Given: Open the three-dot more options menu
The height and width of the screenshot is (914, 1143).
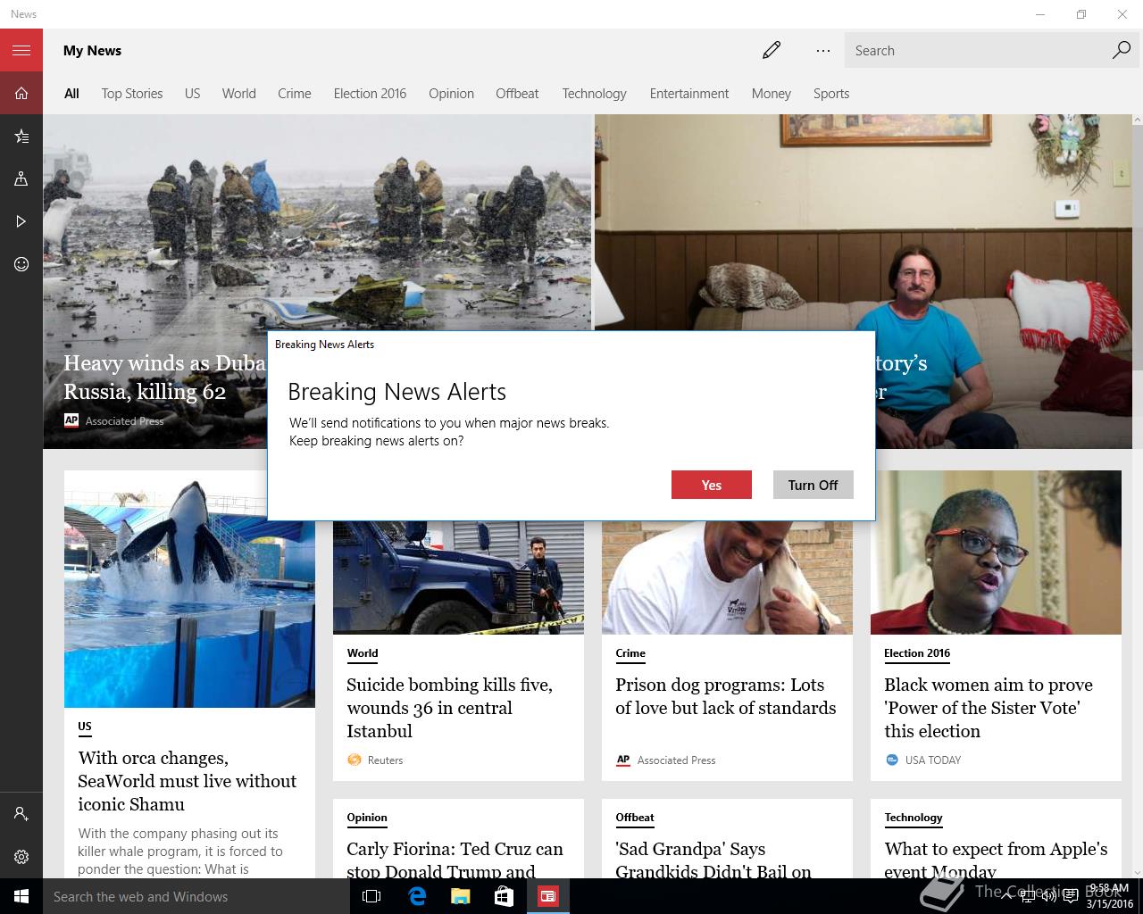Looking at the screenshot, I should click(823, 50).
